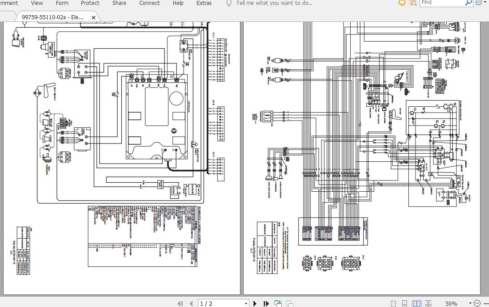Click the Tell me what you want to do field
This screenshot has height=307, width=489.
pyautogui.click(x=274, y=3)
